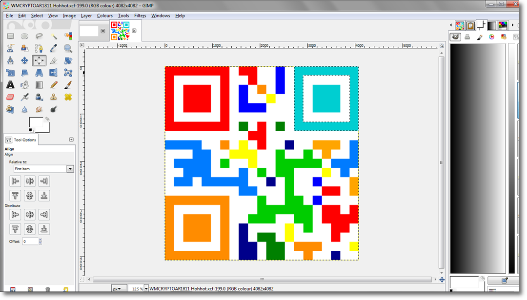Viewport: 527px width, 300px height.
Task: Activate the Airbrush tool
Action: 24,97
